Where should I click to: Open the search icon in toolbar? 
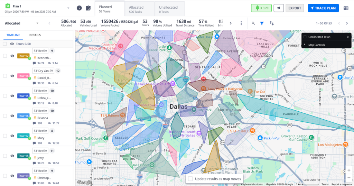tap(253, 23)
